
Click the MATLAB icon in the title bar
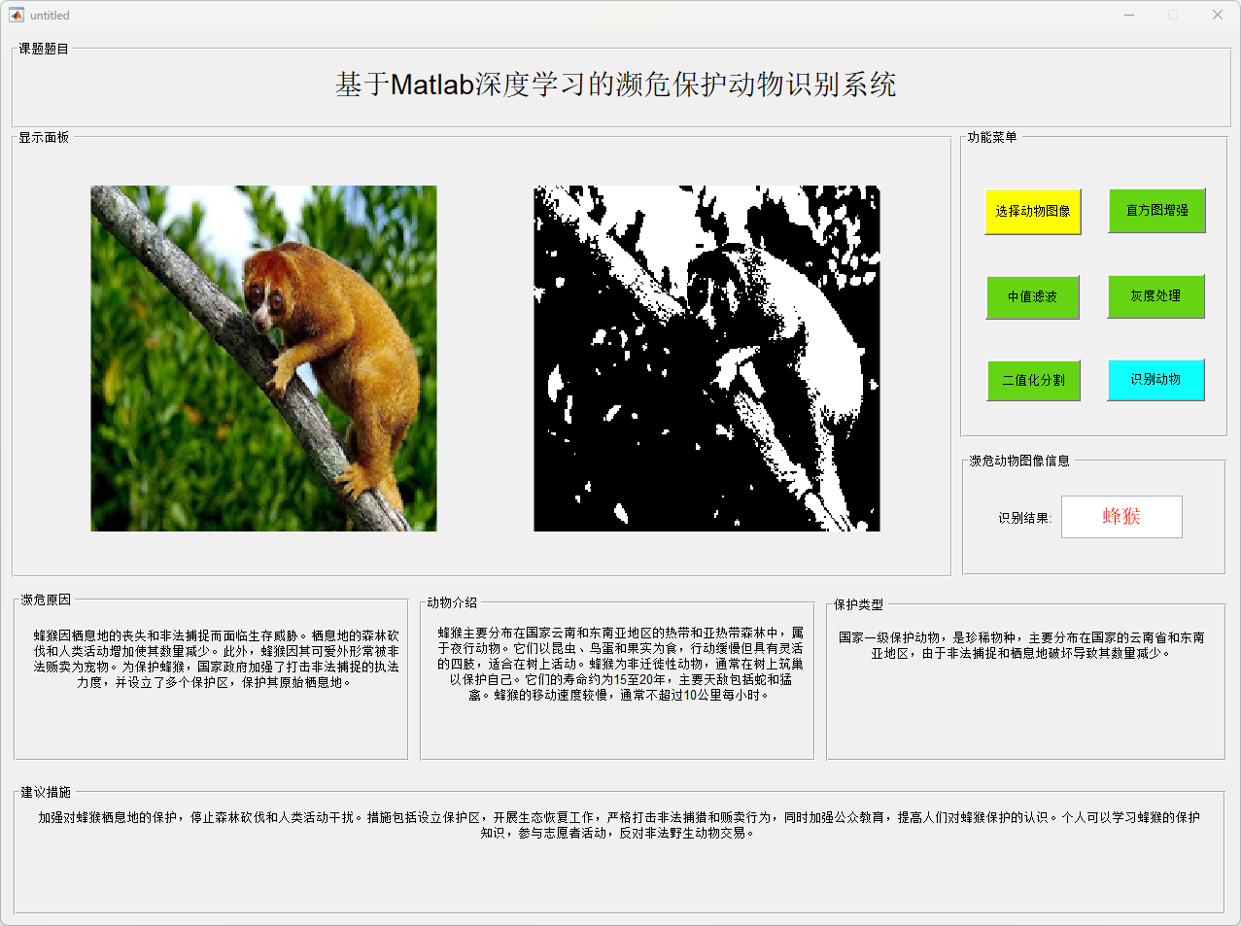click(17, 15)
